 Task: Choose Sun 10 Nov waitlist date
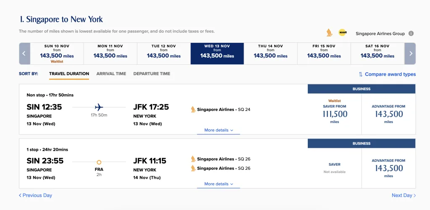tap(57, 53)
